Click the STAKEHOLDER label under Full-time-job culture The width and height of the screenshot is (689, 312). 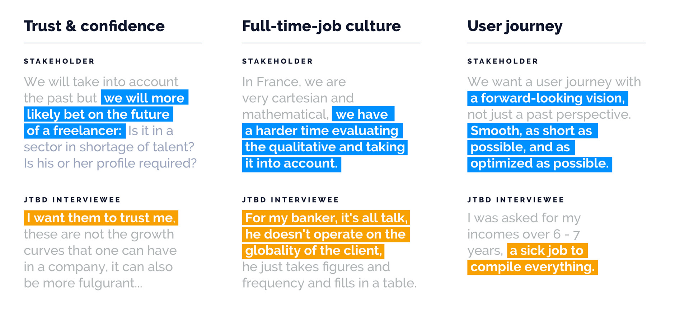point(277,61)
